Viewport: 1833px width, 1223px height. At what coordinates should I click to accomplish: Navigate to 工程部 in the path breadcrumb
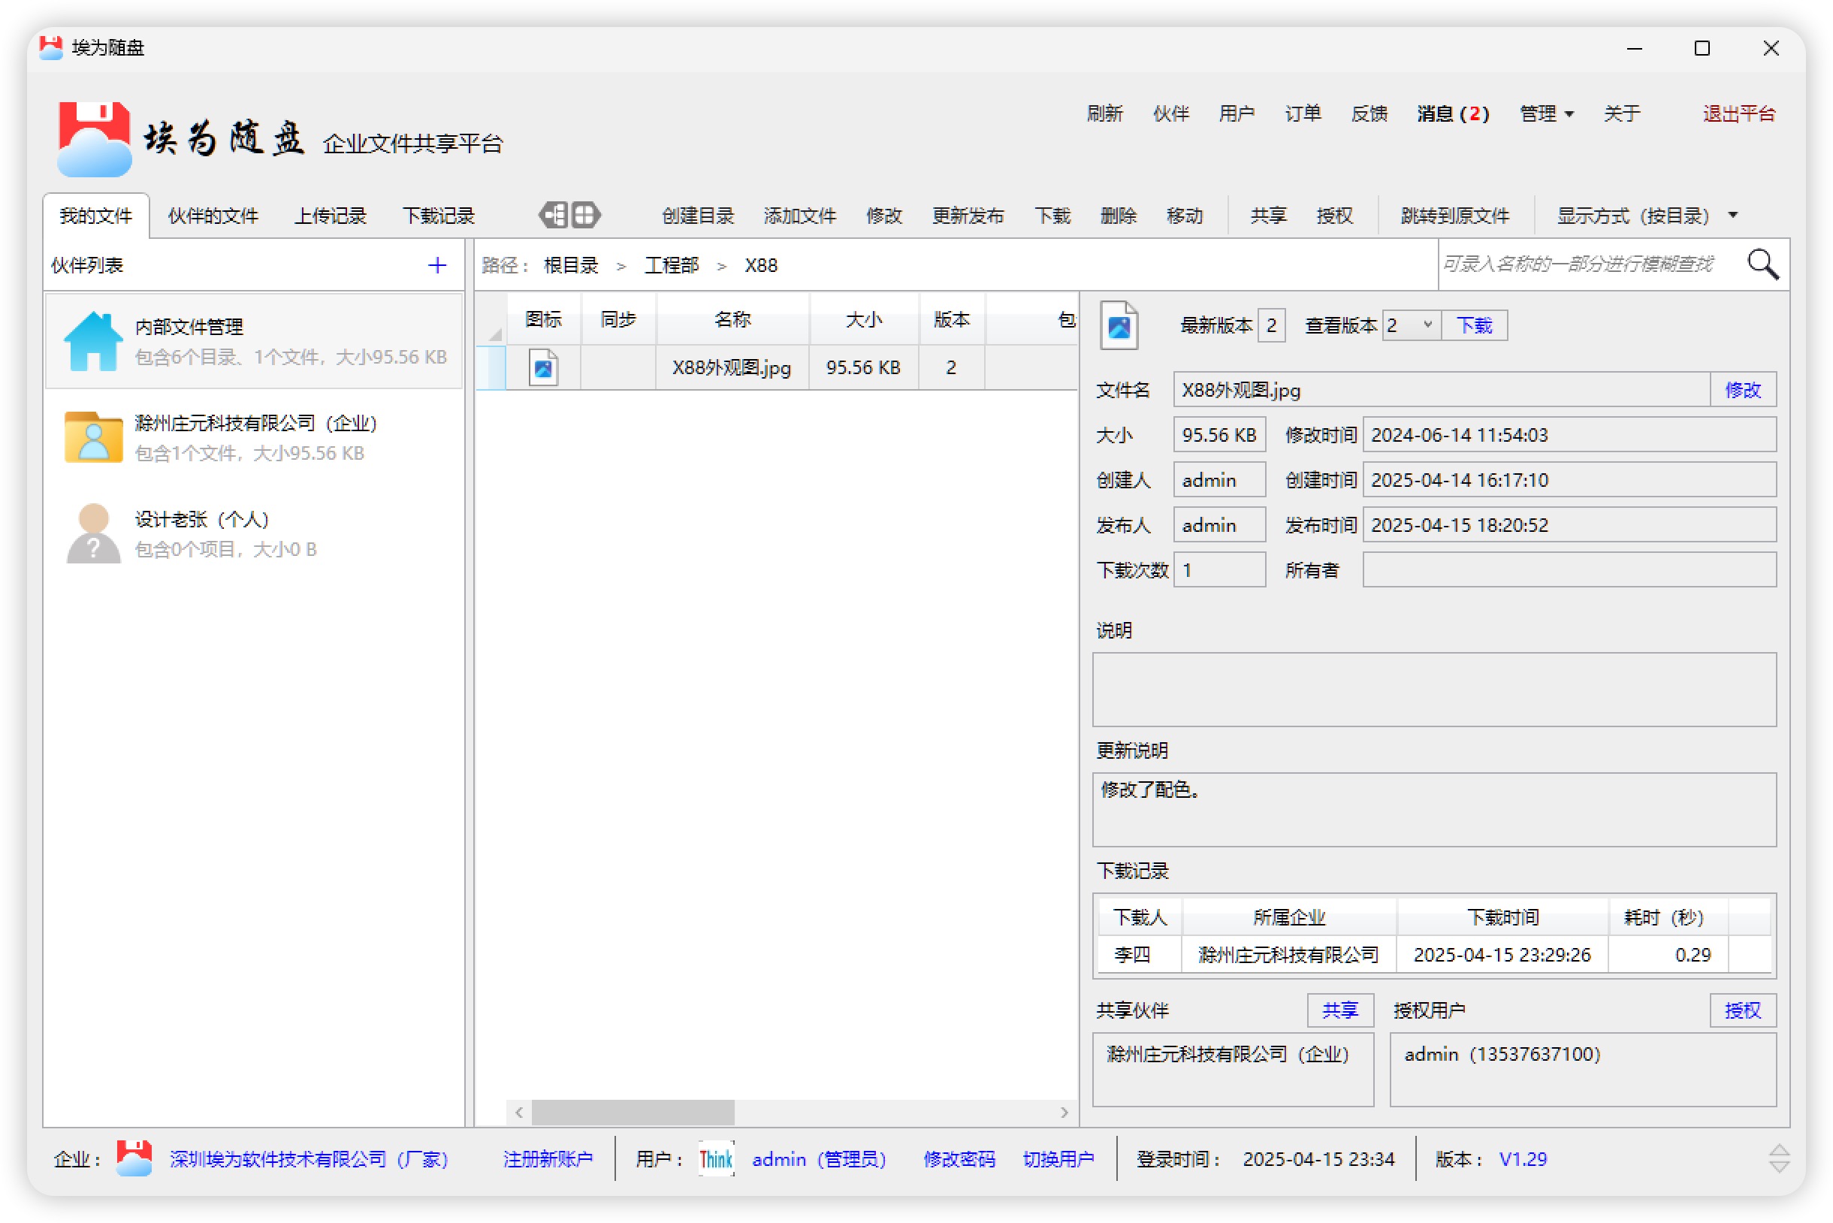click(x=671, y=265)
